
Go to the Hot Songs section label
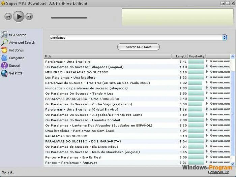16,50
